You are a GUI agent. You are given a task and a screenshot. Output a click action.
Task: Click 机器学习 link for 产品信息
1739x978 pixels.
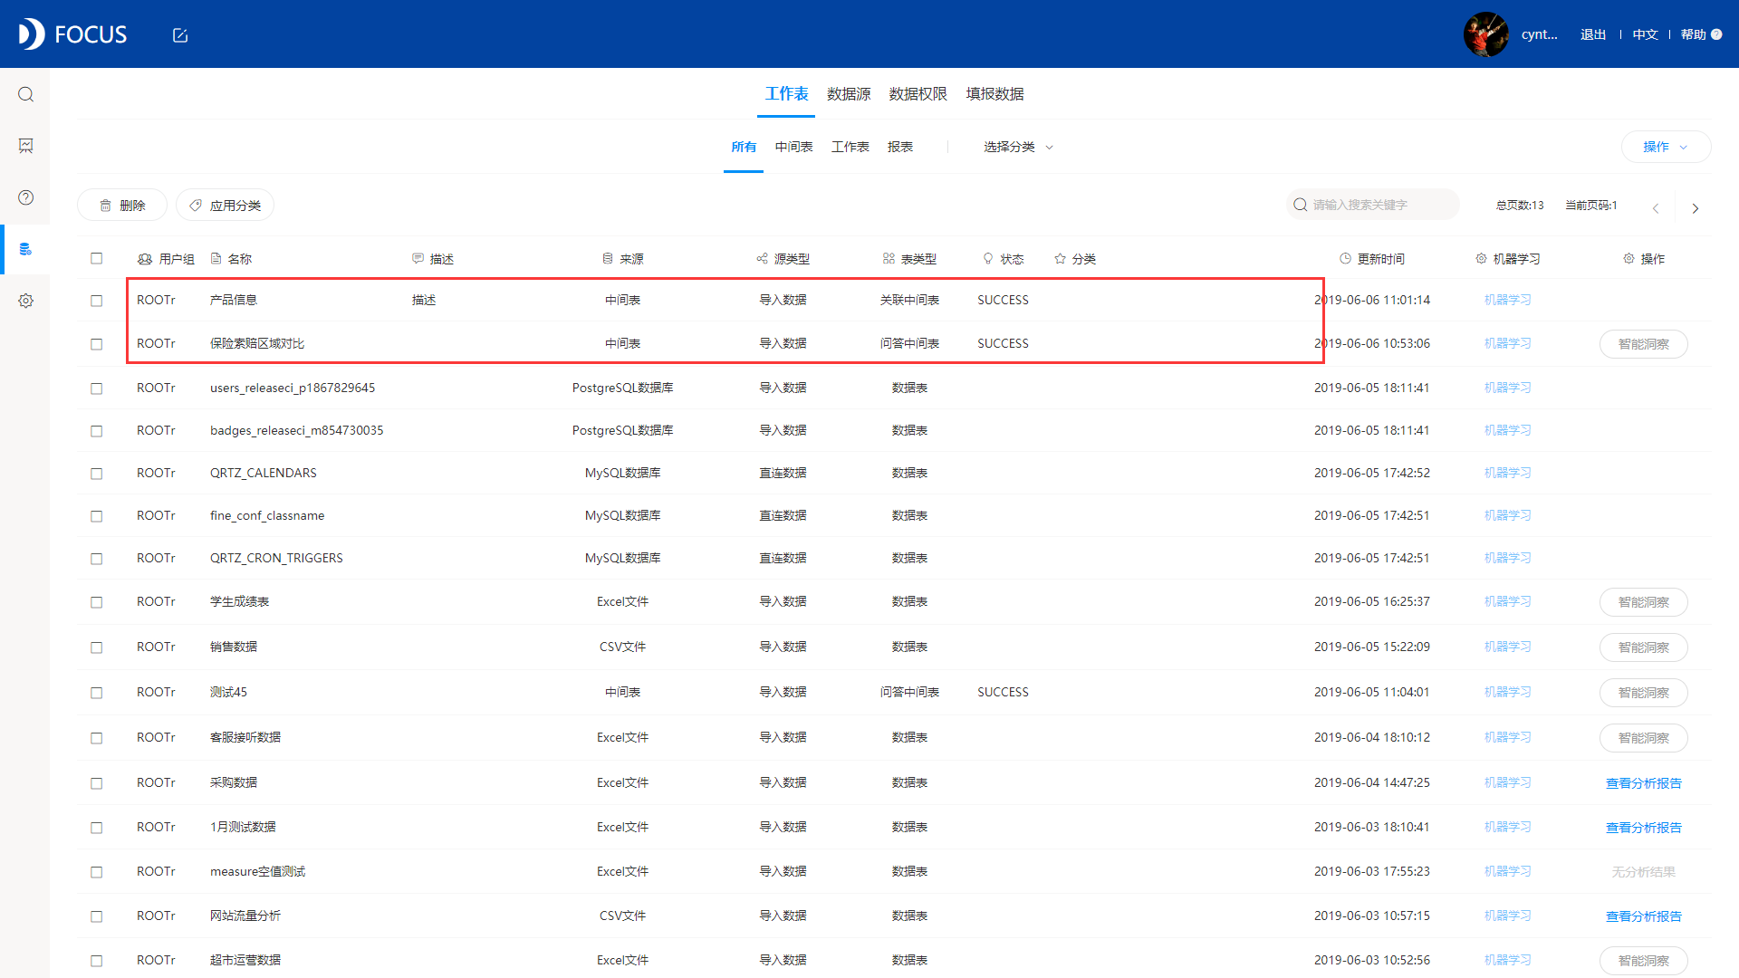1507,300
